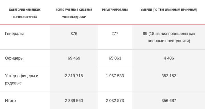Click the 'Всего учтено в системе' column header
This screenshot has width=205, height=109.
coord(74,13)
